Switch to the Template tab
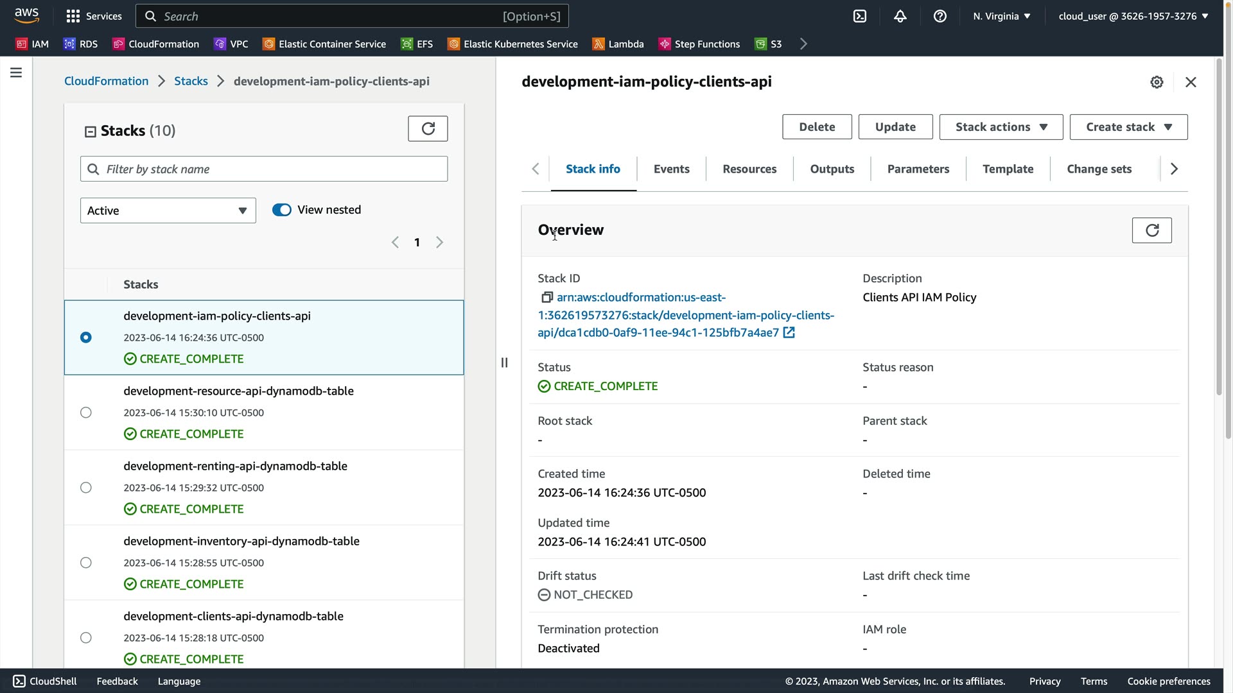This screenshot has width=1233, height=693. 1008,169
